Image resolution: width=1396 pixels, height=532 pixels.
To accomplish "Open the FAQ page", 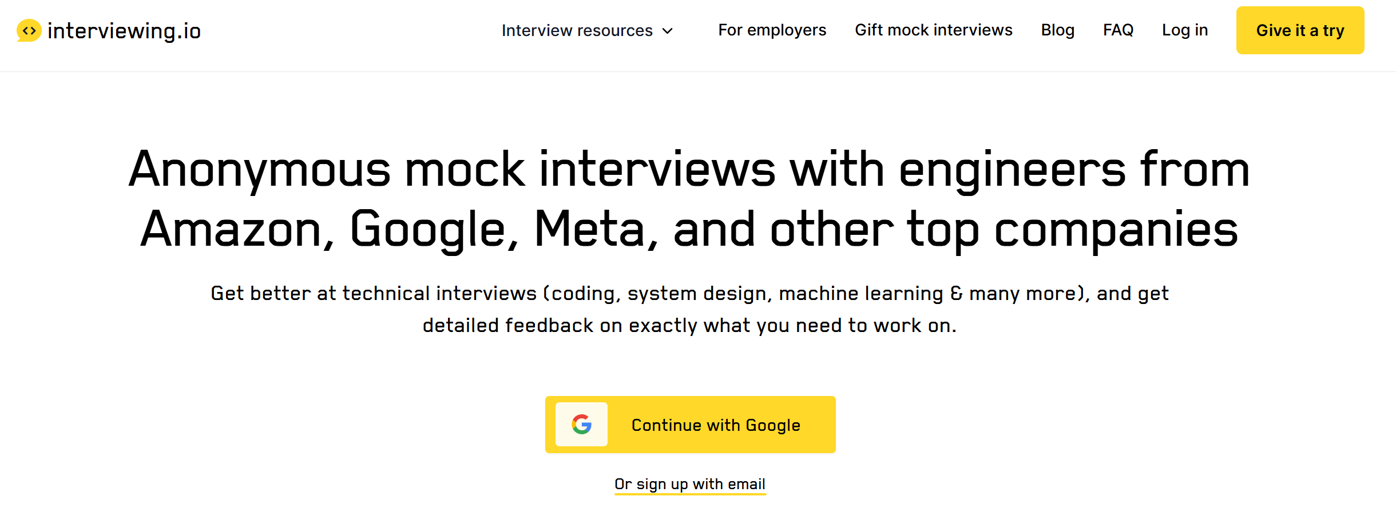I will [1118, 30].
